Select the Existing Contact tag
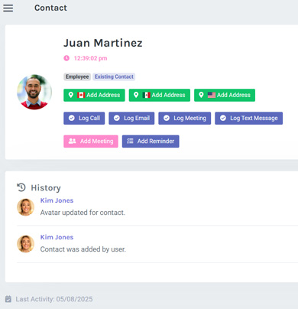Image resolution: width=298 pixels, height=309 pixels. (x=114, y=76)
